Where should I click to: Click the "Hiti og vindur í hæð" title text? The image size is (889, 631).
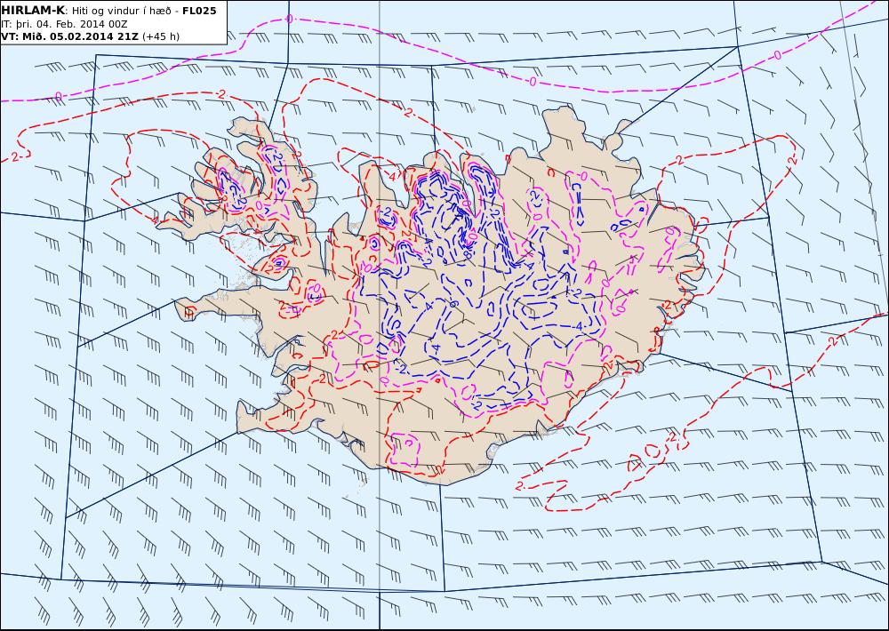(120, 12)
